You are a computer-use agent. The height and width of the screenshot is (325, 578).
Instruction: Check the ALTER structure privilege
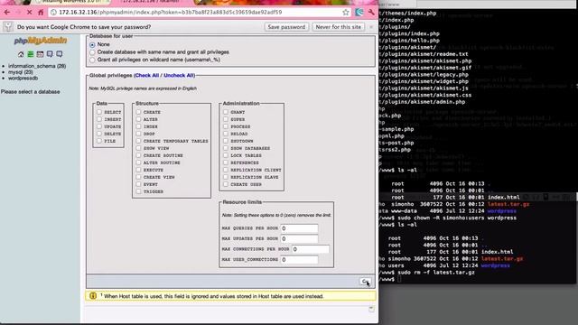click(x=138, y=119)
